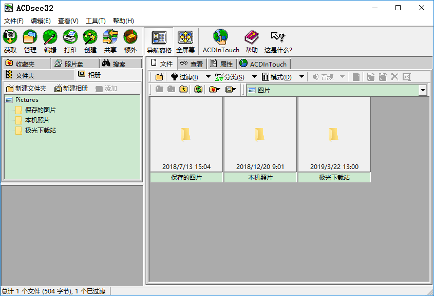Click the 图片 path field
Screen dimensions: 434x296
(x=333, y=90)
